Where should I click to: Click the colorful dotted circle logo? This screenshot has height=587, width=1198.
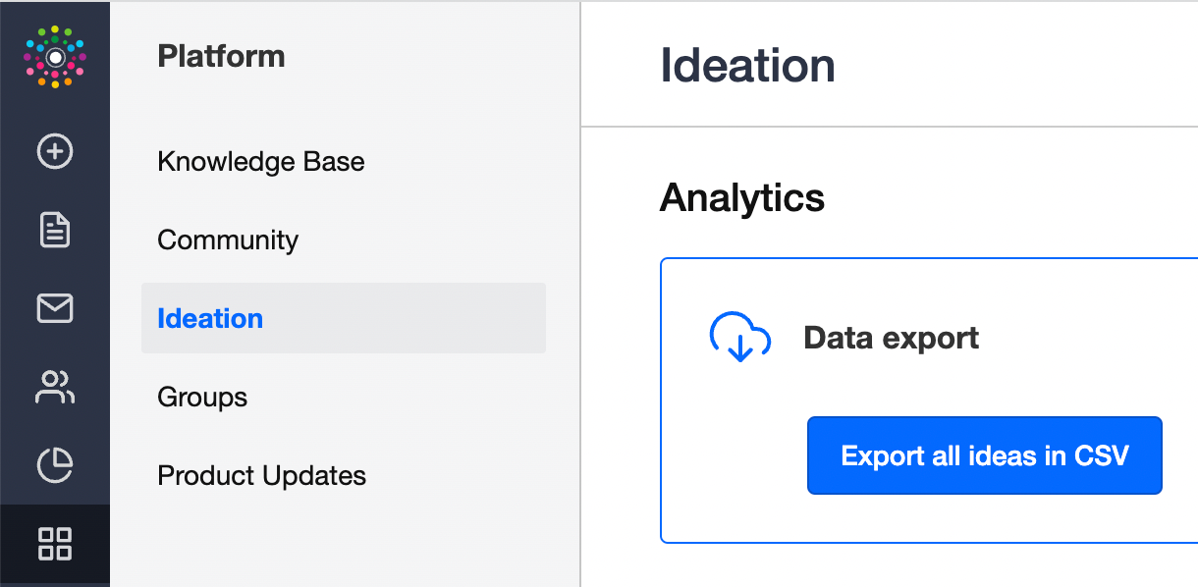click(x=55, y=57)
